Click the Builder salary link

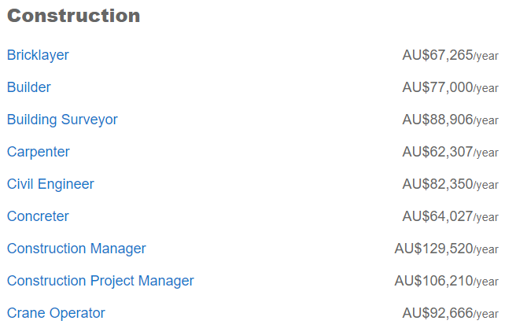[x=29, y=87]
